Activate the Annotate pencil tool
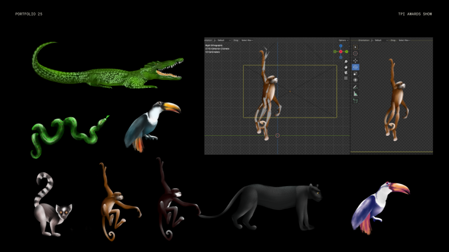 (355, 87)
